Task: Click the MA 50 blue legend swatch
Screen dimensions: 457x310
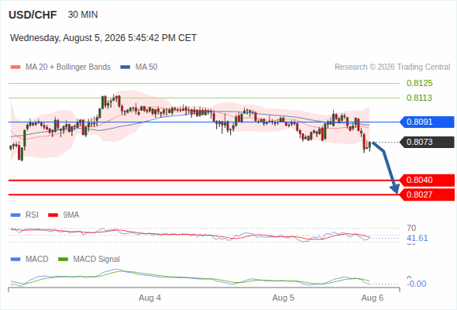Action: [x=125, y=67]
